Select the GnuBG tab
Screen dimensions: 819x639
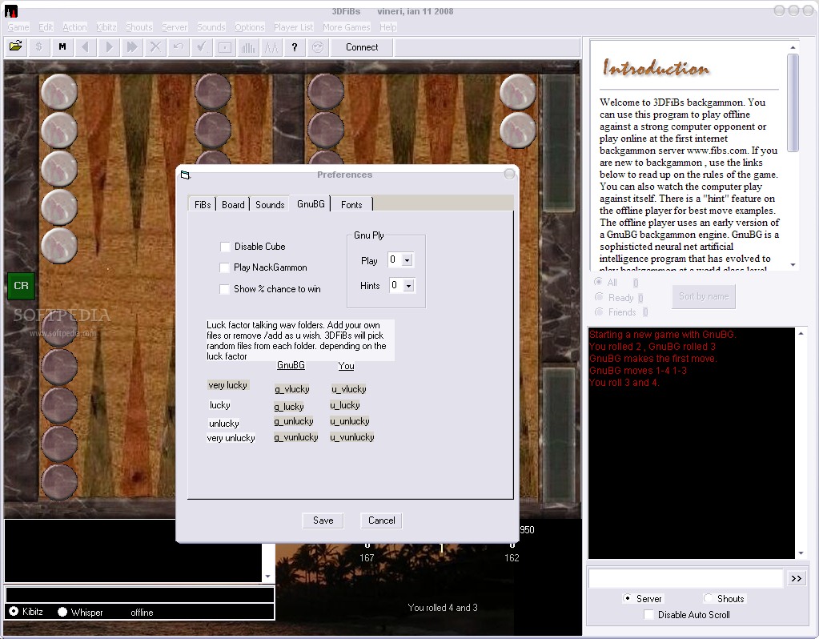coord(311,203)
